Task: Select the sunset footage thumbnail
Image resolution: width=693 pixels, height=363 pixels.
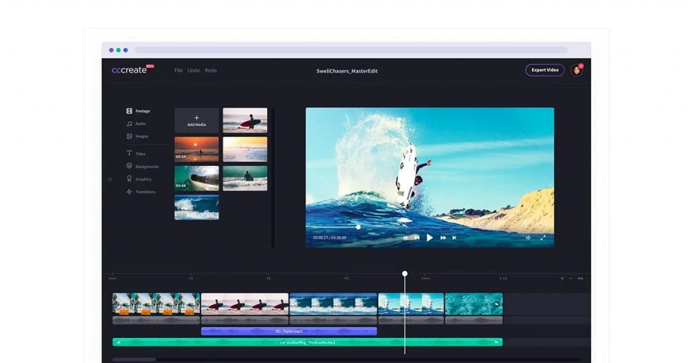Action: [197, 149]
